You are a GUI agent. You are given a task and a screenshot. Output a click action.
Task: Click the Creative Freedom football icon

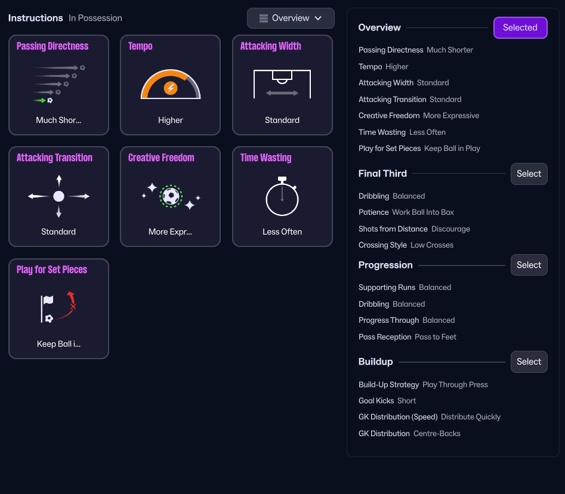click(x=171, y=196)
